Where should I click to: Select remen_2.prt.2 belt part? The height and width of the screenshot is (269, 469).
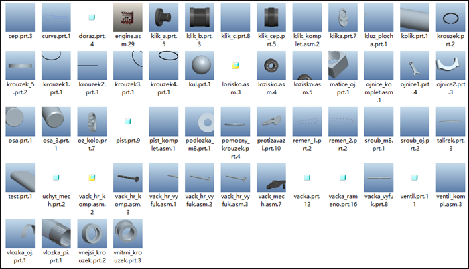[343, 121]
